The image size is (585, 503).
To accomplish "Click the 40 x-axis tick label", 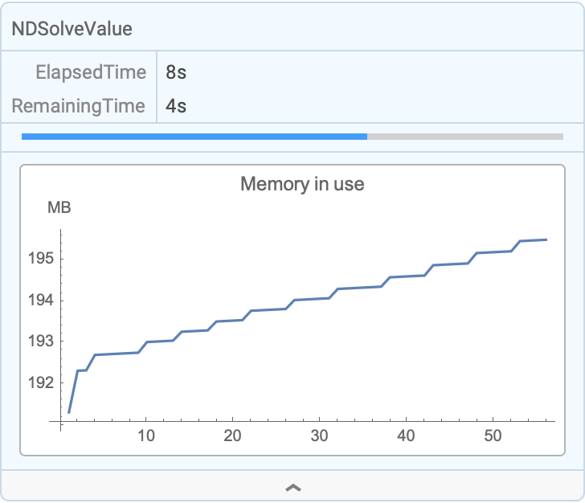I will (x=406, y=436).
